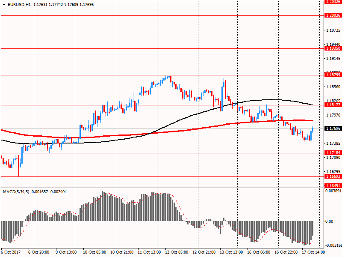The image size is (342, 257).
Task: Select the 1.18177 level label
Action: coord(333,105)
